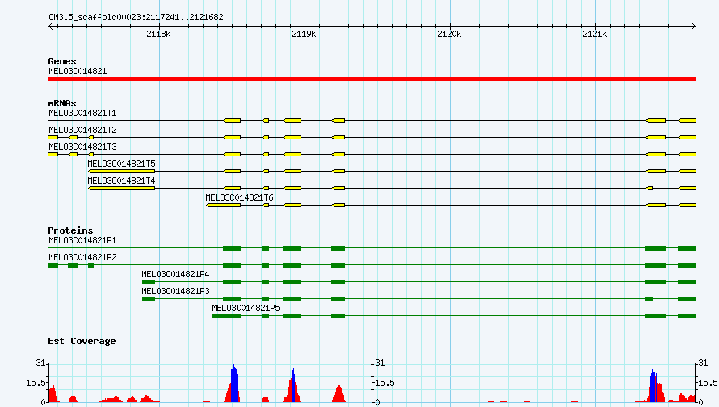Click the first green block of P4
The height and width of the screenshot is (407, 719).
click(x=149, y=282)
